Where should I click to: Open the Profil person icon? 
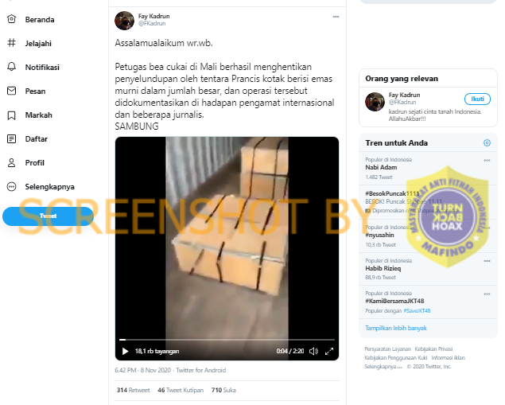(x=12, y=162)
